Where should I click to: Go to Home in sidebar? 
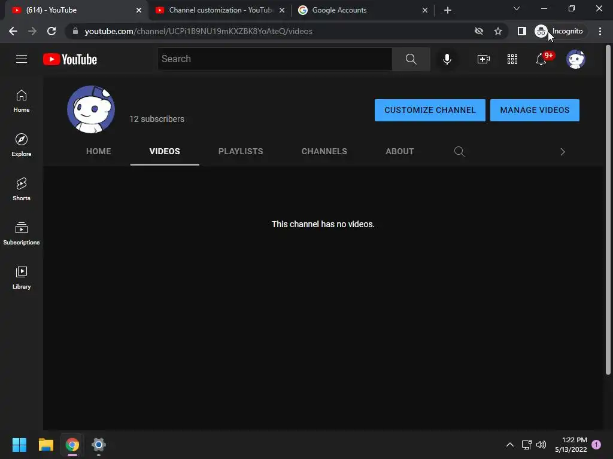[22, 101]
